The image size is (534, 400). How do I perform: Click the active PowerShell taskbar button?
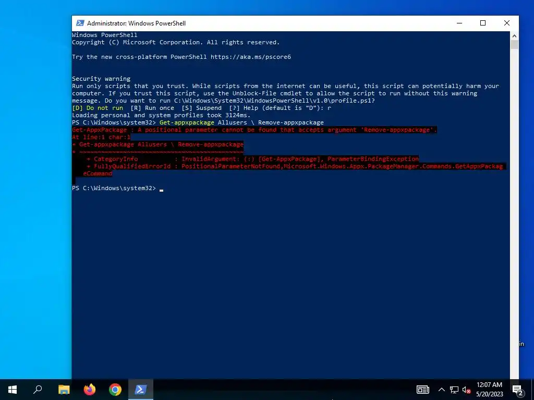[141, 390]
